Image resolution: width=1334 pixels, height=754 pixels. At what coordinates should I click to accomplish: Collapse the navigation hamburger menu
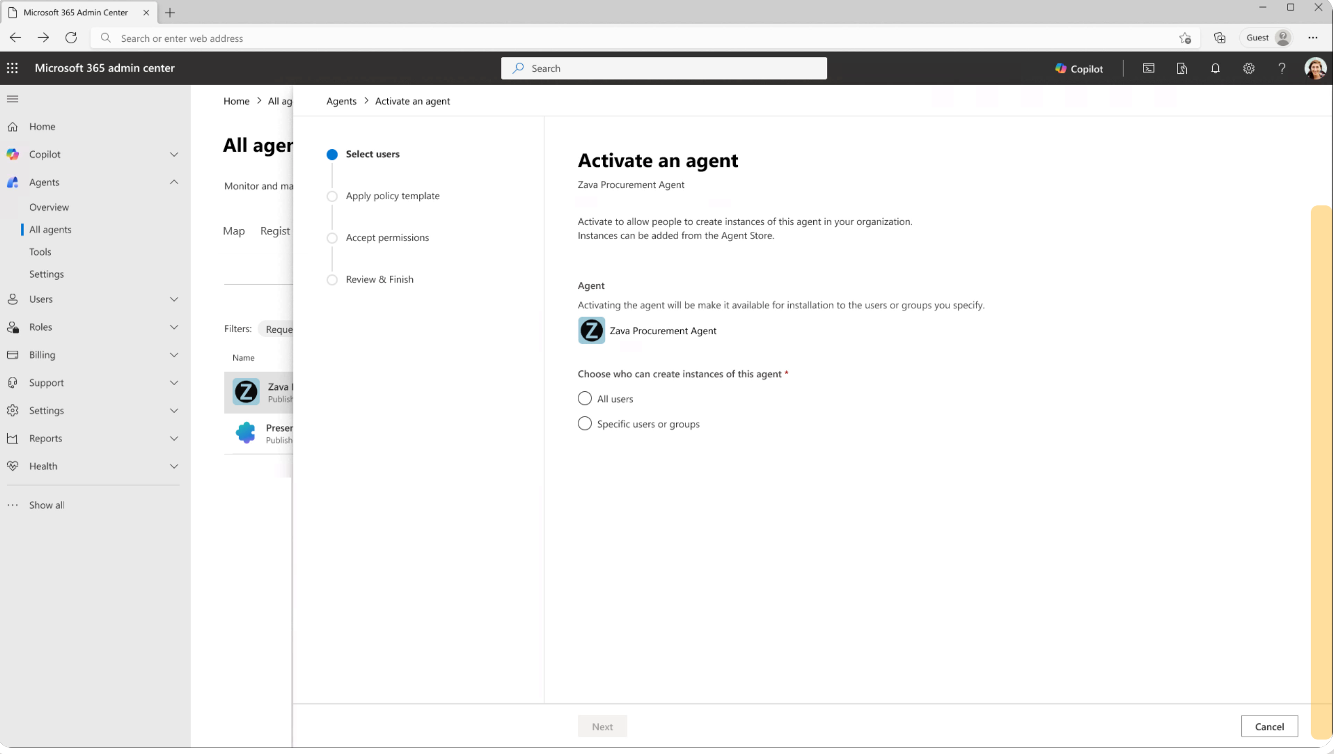(x=12, y=99)
